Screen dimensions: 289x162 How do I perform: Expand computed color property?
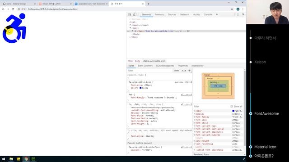pyautogui.click(x=194, y=111)
